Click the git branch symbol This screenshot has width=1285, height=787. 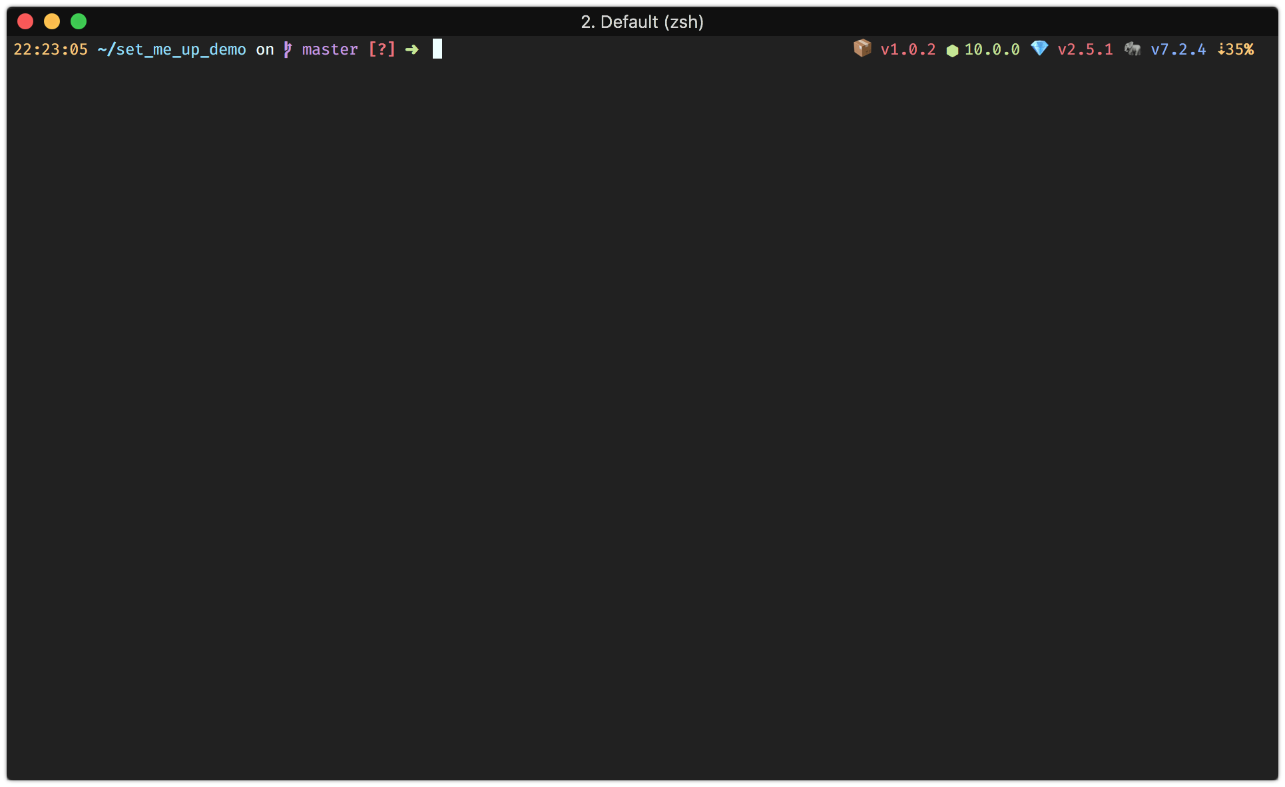(288, 49)
